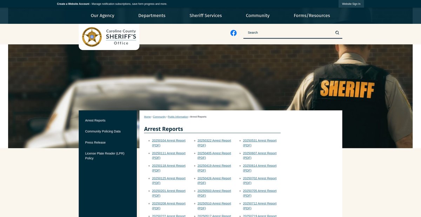Open the 20250419 Arrest Report PDF

click(x=214, y=168)
